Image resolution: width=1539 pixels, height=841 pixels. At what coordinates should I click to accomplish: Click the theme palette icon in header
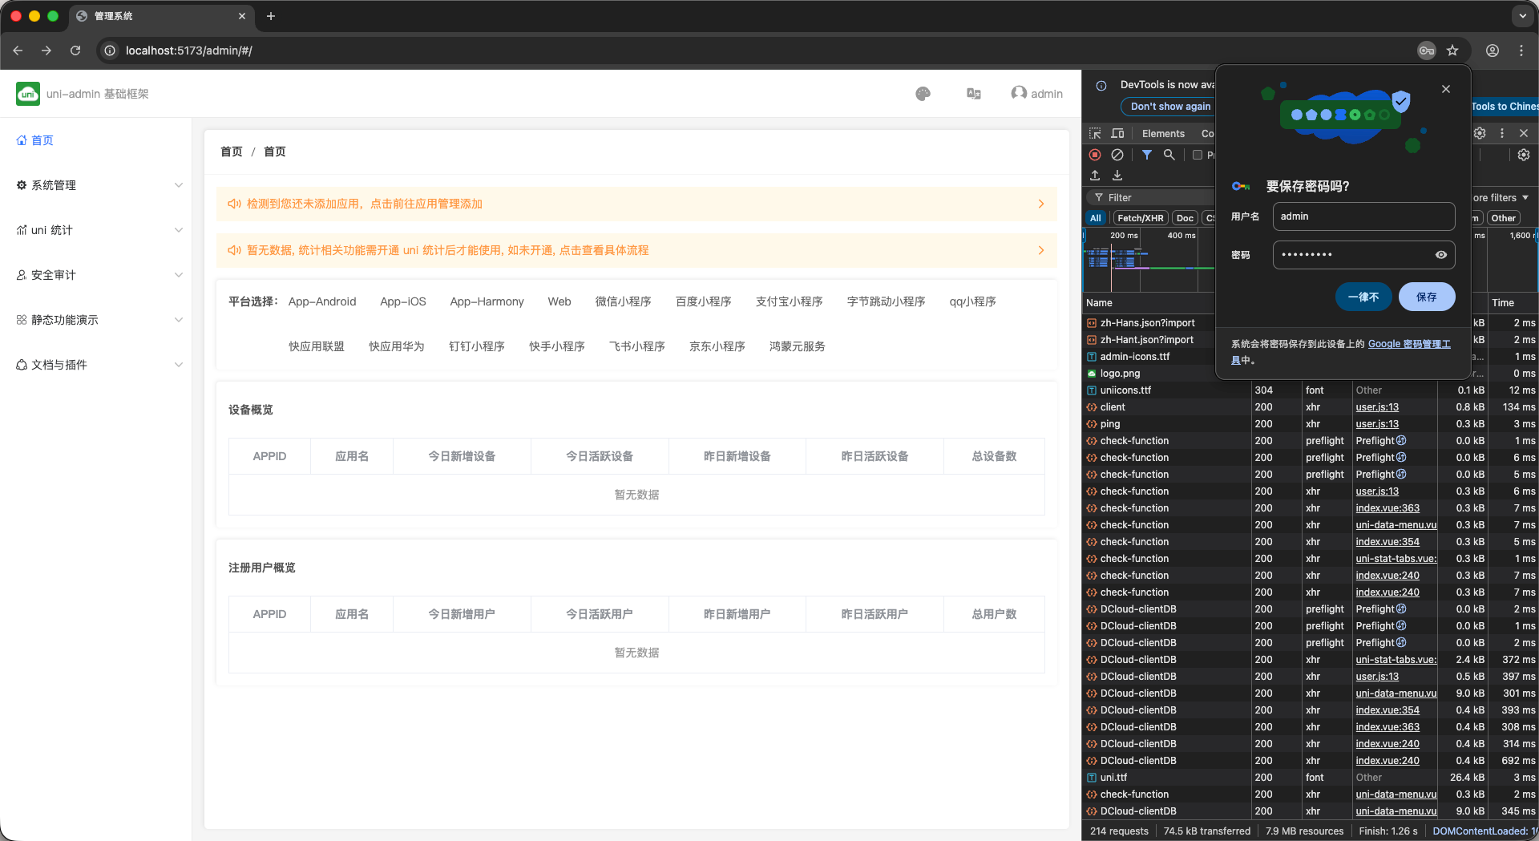point(923,94)
